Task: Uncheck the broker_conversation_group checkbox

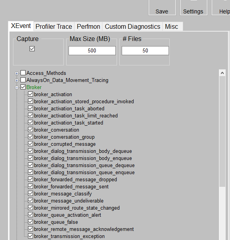Action: (31, 136)
